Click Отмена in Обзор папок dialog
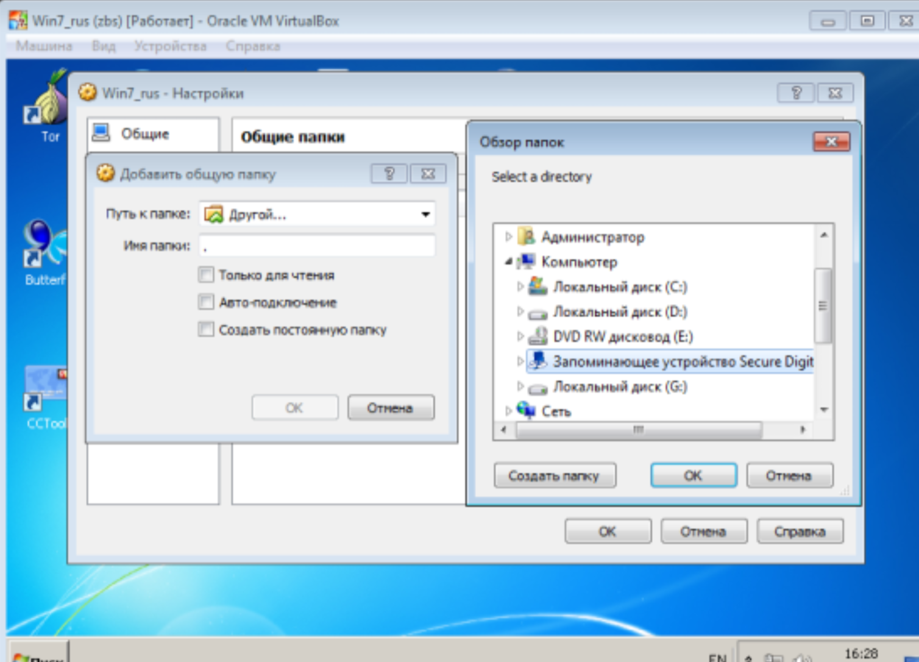Viewport: 919px width, 662px height. (789, 475)
